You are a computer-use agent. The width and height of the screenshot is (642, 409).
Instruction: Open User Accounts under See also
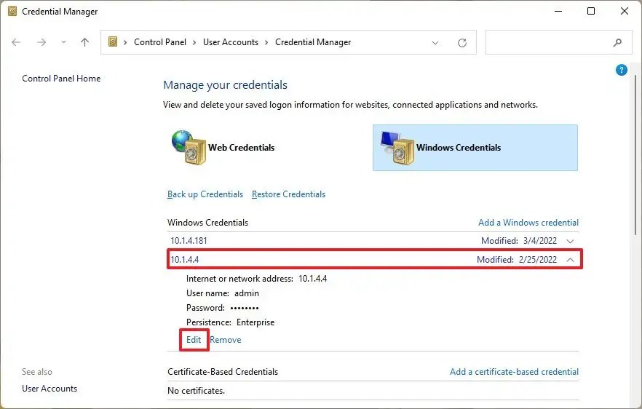pyautogui.click(x=49, y=389)
